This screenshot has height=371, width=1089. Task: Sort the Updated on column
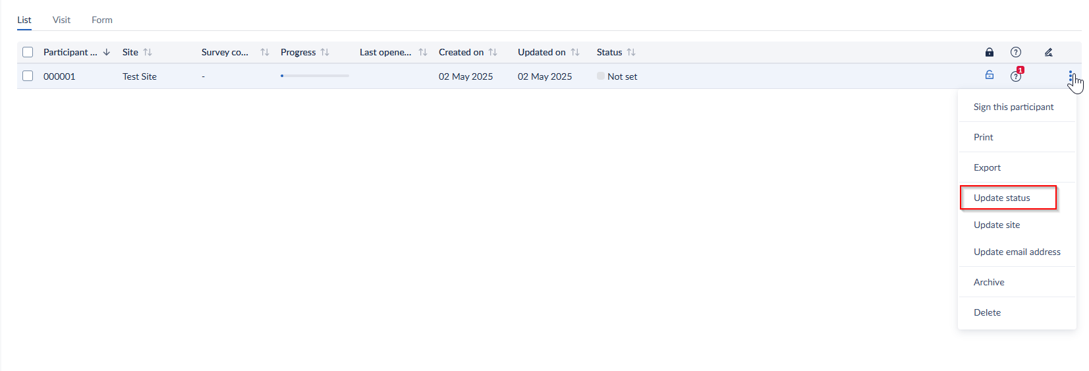(x=575, y=52)
